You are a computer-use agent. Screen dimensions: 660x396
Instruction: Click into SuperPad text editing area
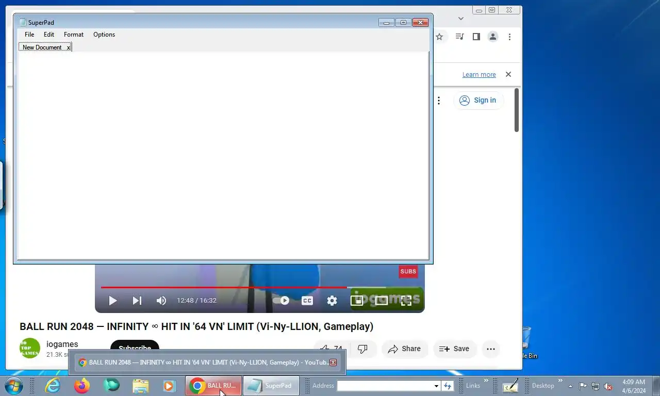click(x=223, y=156)
